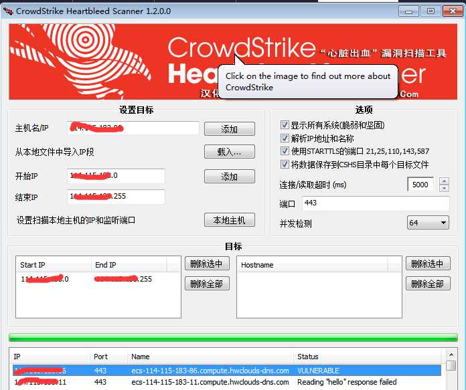Sort results by the Port column header
The height and width of the screenshot is (390, 466).
(x=108, y=357)
